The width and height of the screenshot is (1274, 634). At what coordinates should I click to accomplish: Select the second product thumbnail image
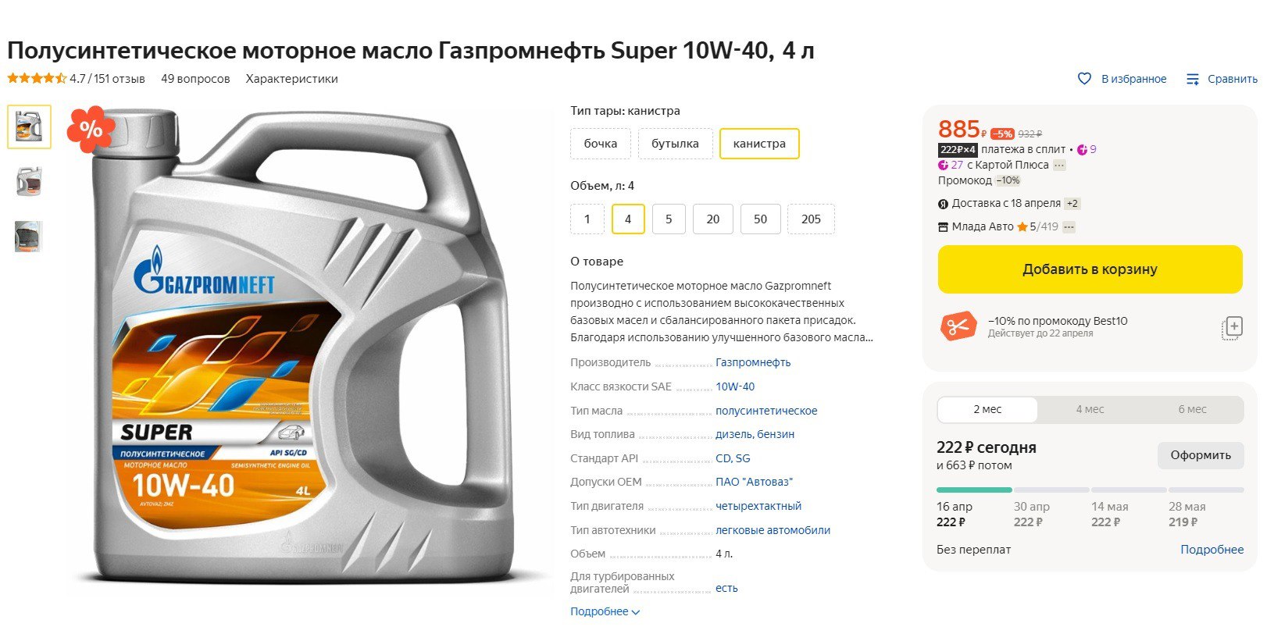point(29,181)
